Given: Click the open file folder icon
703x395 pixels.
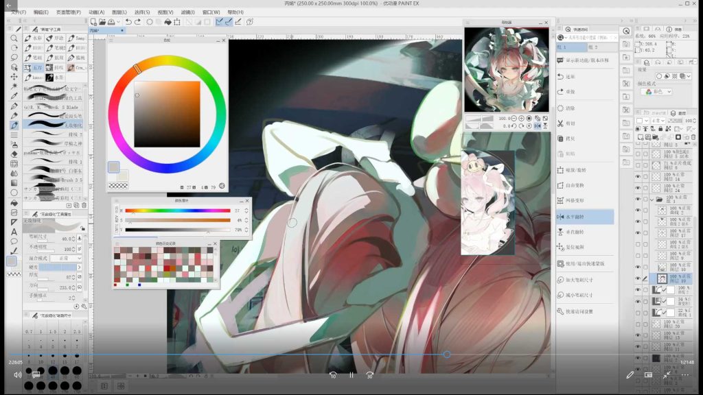Looking at the screenshot, I should coord(102,22).
